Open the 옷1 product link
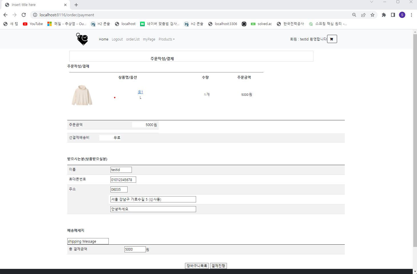The image size is (417, 274). coord(140,92)
